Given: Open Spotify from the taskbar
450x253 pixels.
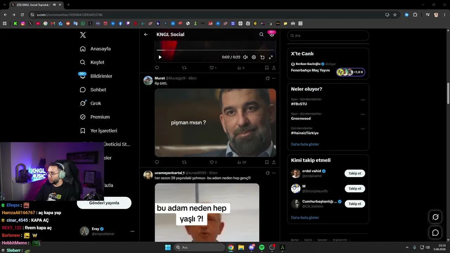Looking at the screenshot, I should point(262,247).
